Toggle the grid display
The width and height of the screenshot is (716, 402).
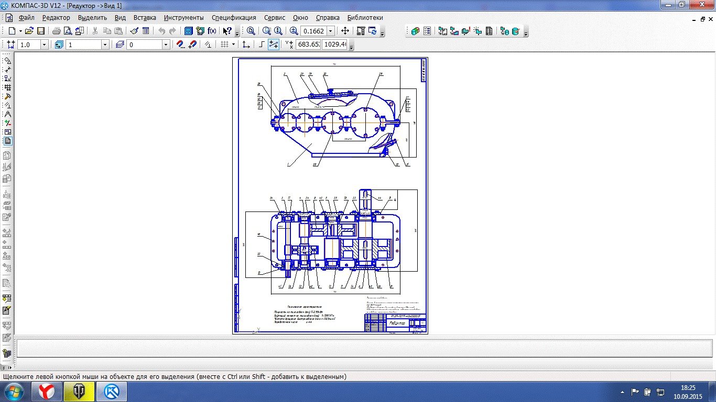[224, 44]
